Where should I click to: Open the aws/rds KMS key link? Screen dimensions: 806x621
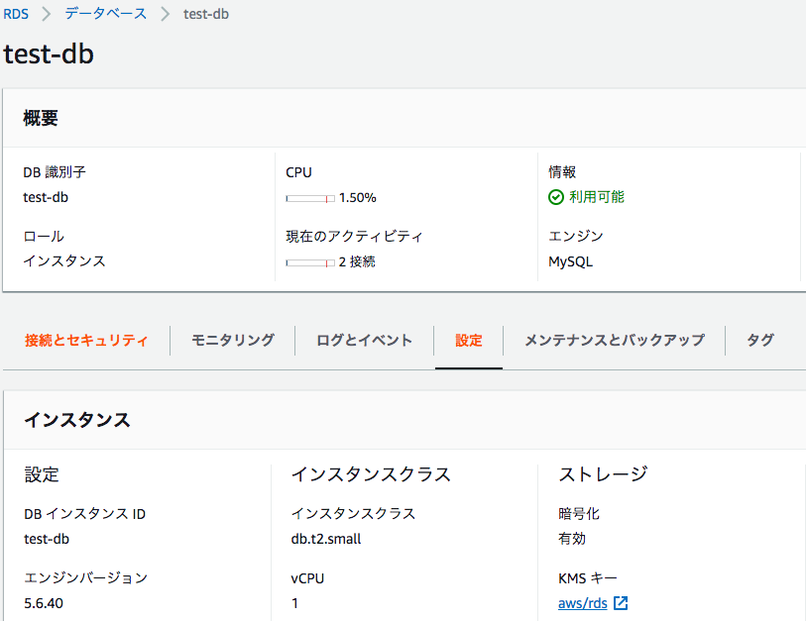pos(583,603)
